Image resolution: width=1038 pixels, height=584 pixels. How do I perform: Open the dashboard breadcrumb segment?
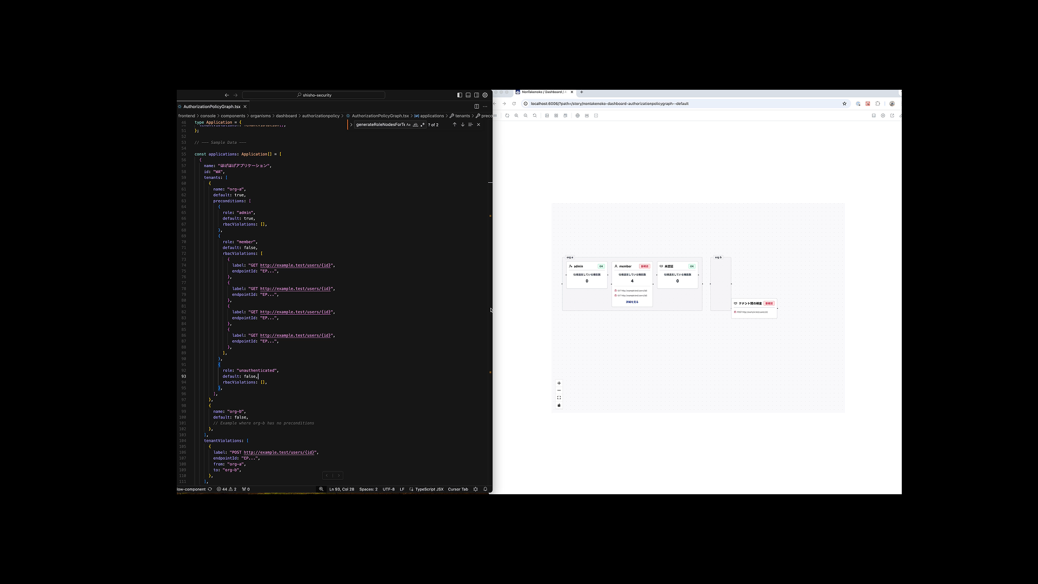tap(287, 116)
